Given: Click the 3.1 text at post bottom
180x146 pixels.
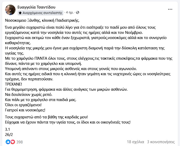Looking at the screenshot, I should [x=8, y=129].
